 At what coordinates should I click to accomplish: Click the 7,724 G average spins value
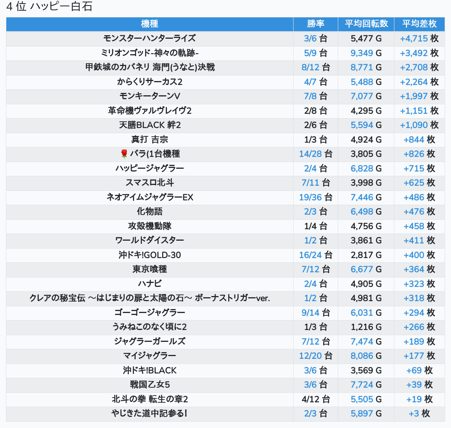(366, 385)
